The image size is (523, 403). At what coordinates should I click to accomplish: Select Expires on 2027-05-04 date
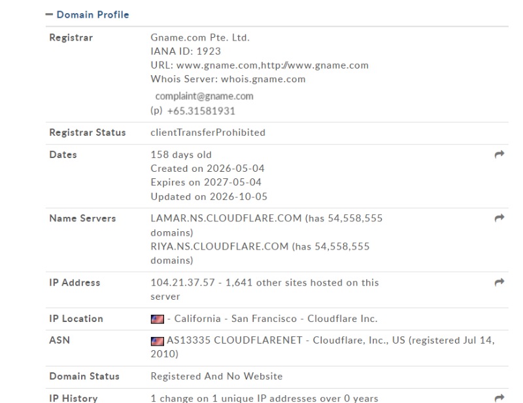[206, 182]
